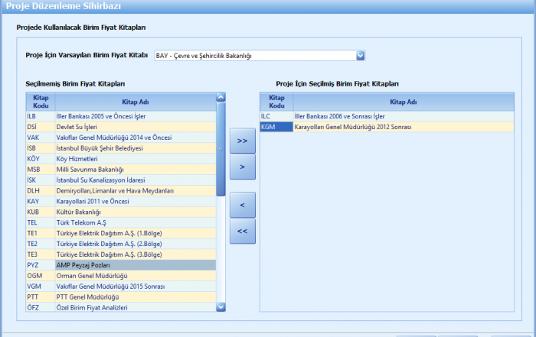Select Devlet Su İşleri in left list
This screenshot has width=536, height=337.
tap(135, 126)
